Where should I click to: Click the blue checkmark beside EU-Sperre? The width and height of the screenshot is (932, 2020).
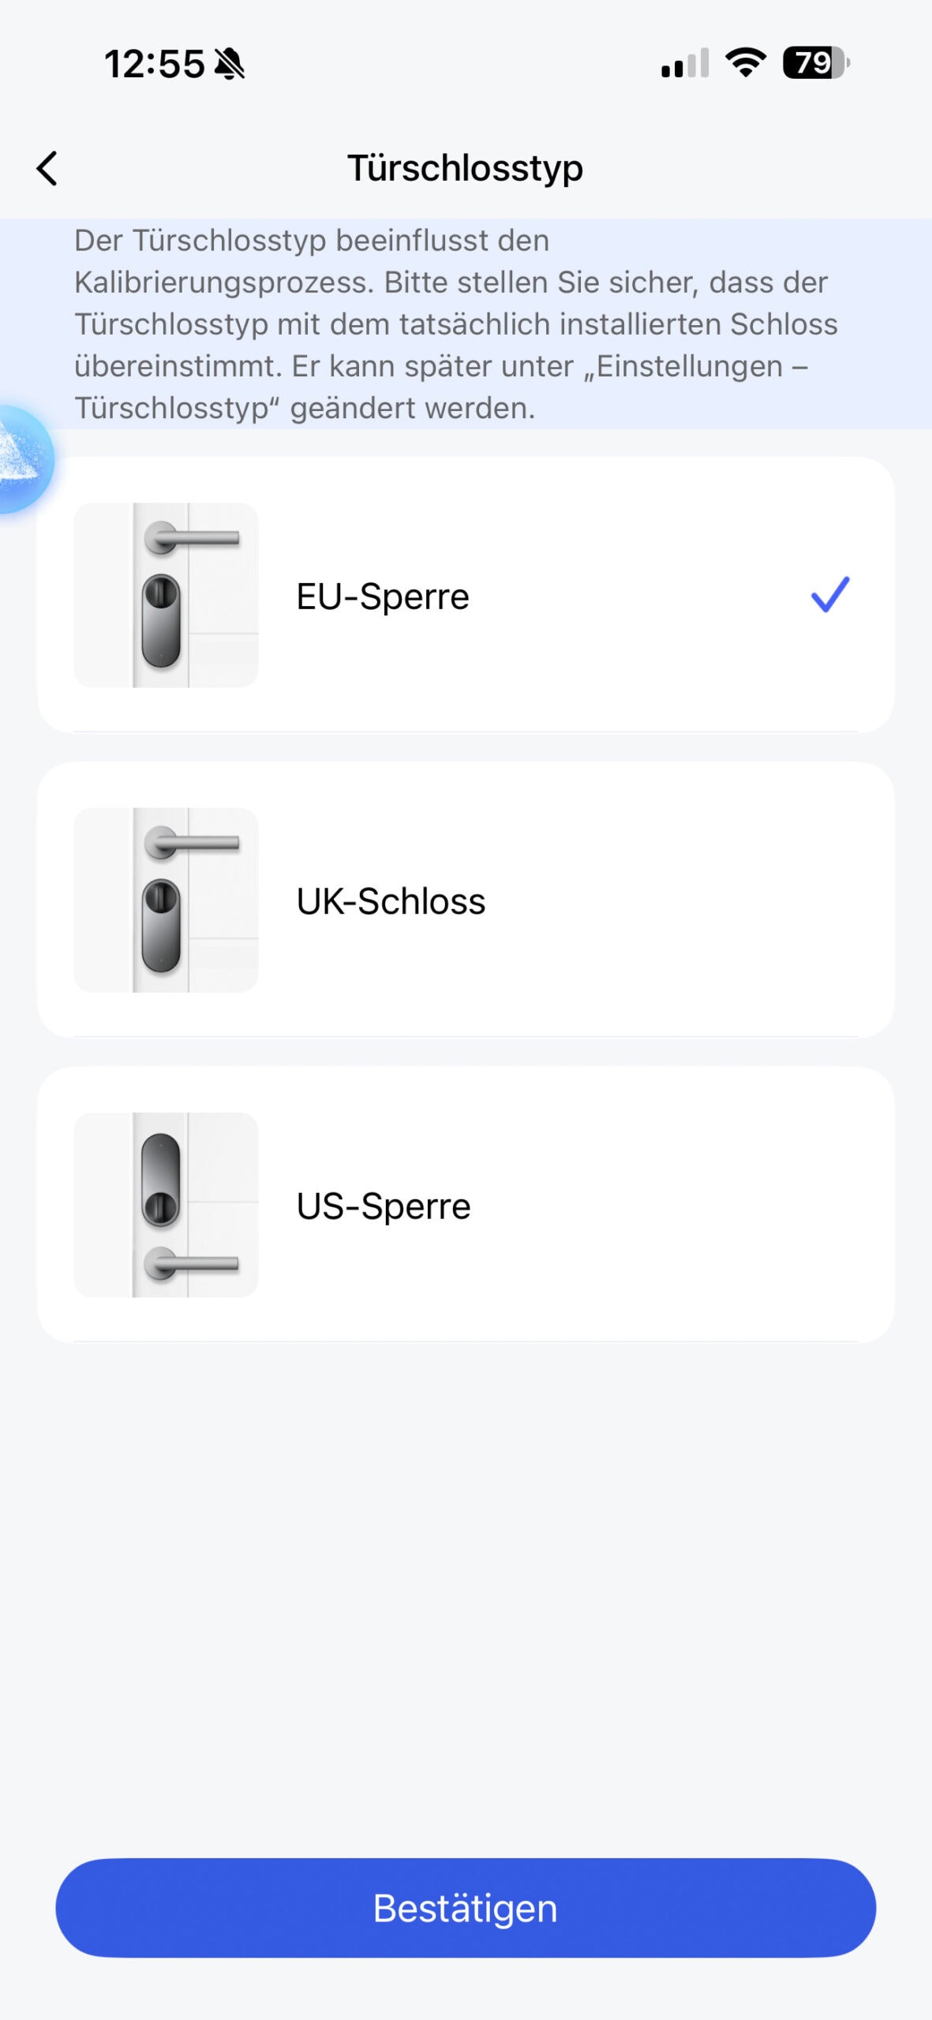coord(829,594)
